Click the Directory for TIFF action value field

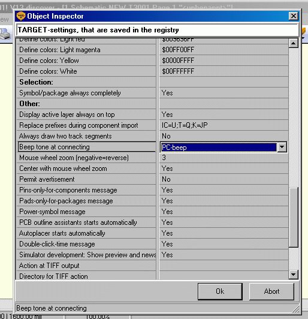(x=224, y=276)
